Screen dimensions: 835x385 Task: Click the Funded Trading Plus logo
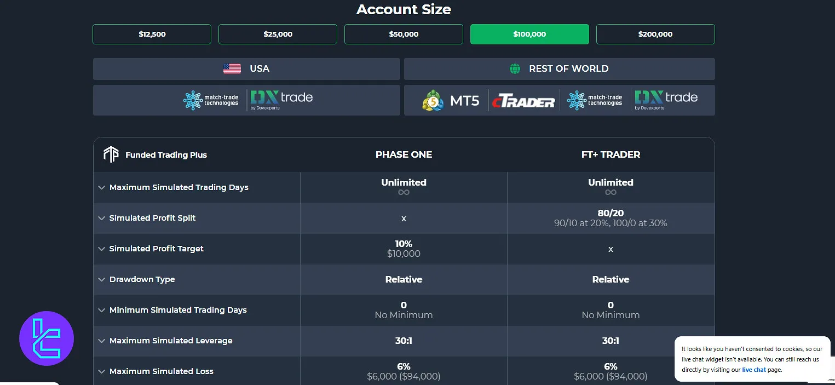click(111, 154)
